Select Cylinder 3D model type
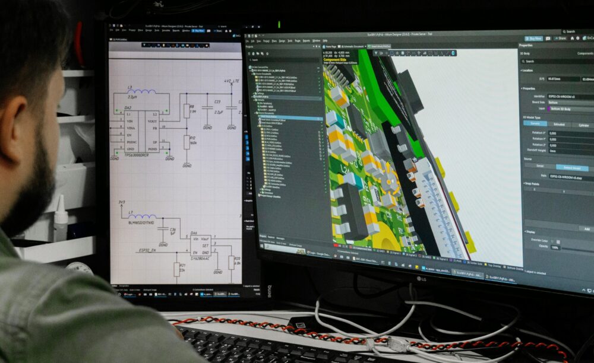 pyautogui.click(x=584, y=125)
